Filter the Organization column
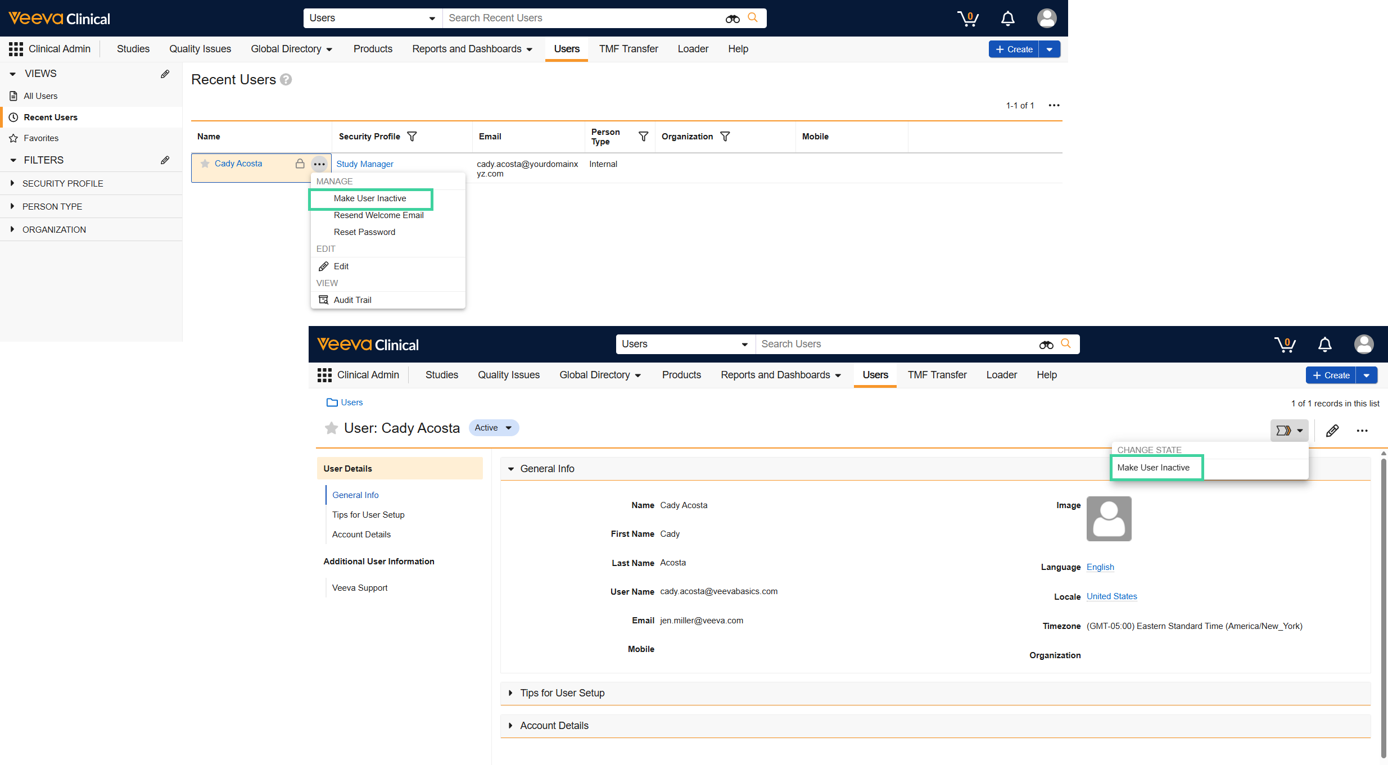Viewport: 1388px width, 765px height. [x=725, y=137]
